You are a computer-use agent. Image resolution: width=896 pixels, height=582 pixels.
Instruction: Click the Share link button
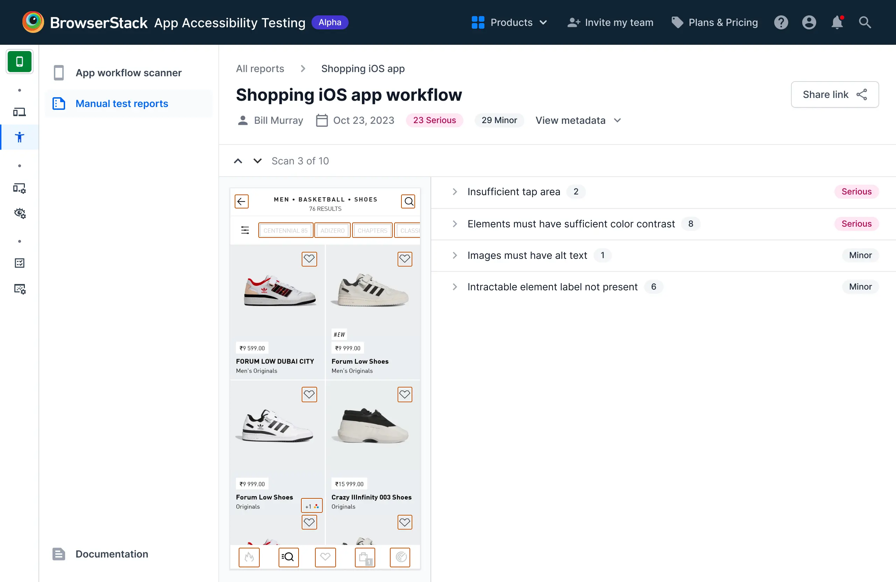835,94
